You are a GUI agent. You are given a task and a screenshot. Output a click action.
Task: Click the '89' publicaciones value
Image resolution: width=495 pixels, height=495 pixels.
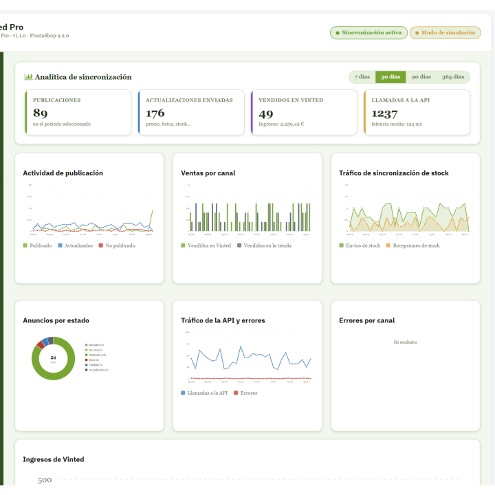click(x=40, y=113)
